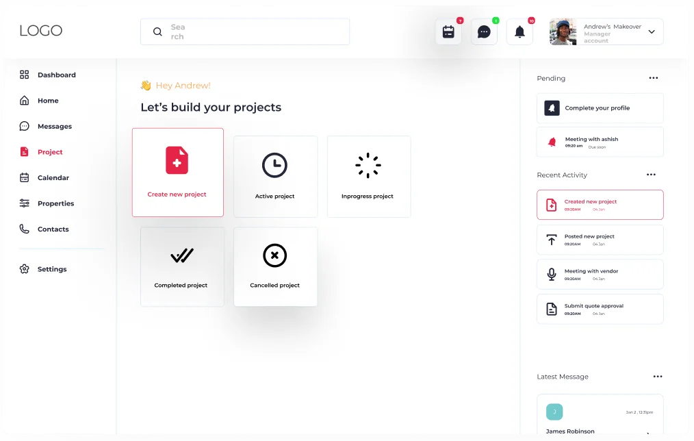Viewport: 694px width, 441px height.
Task: Go to Dashboard in the sidebar
Action: click(56, 75)
